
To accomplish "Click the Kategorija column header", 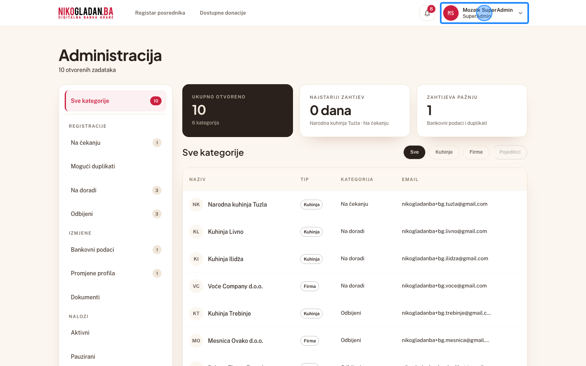I will (357, 179).
